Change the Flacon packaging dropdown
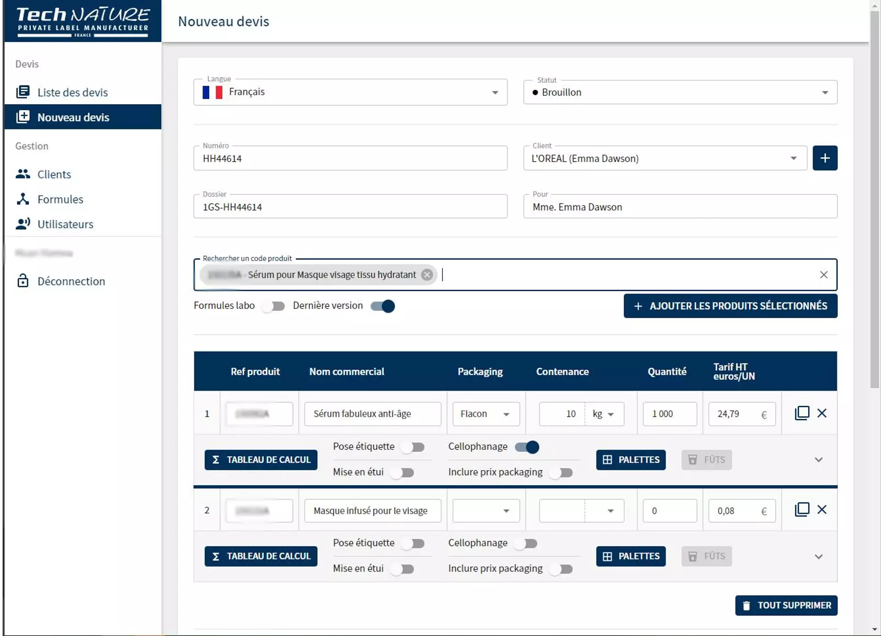The width and height of the screenshot is (881, 636). 507,414
